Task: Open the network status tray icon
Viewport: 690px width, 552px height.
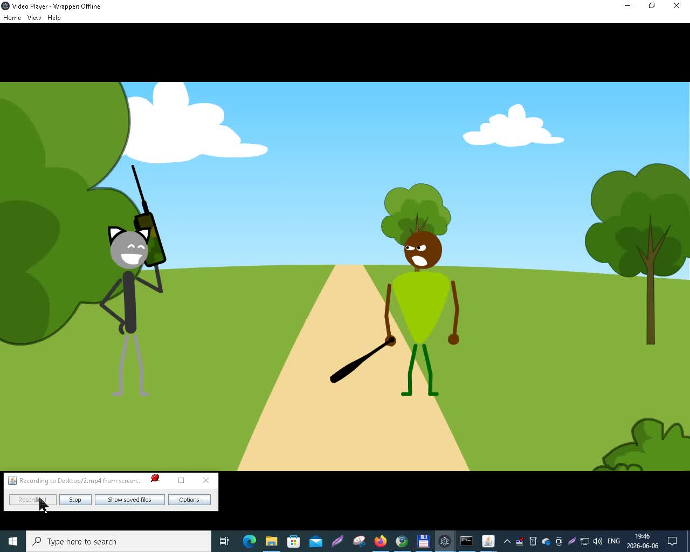Action: coord(585,541)
